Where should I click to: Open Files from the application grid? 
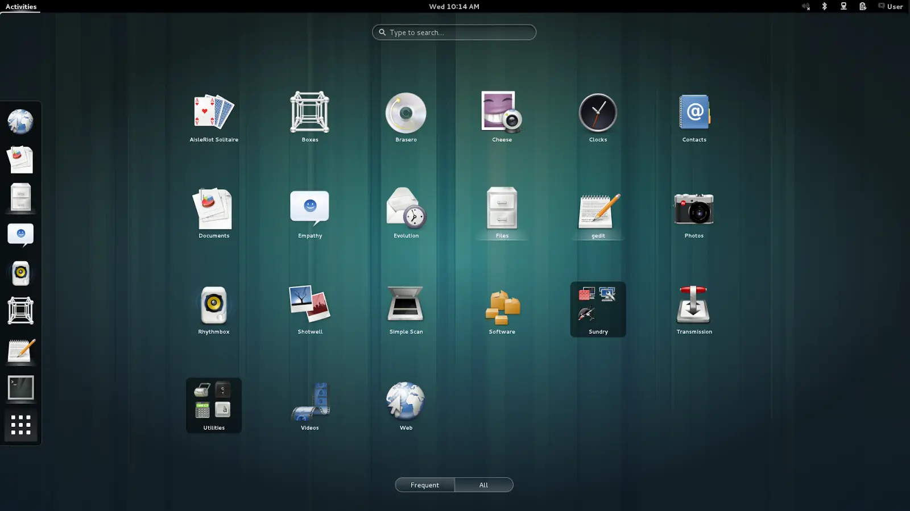tap(502, 214)
